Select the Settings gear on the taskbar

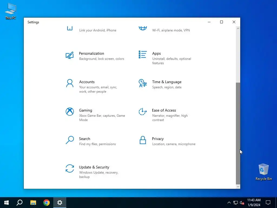pos(60,203)
